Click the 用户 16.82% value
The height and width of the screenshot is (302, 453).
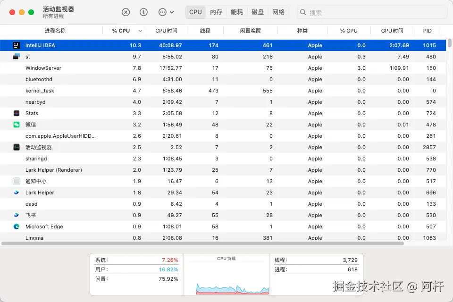pyautogui.click(x=168, y=269)
